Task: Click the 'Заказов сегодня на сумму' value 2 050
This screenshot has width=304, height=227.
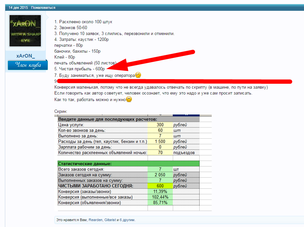Action: [160, 175]
